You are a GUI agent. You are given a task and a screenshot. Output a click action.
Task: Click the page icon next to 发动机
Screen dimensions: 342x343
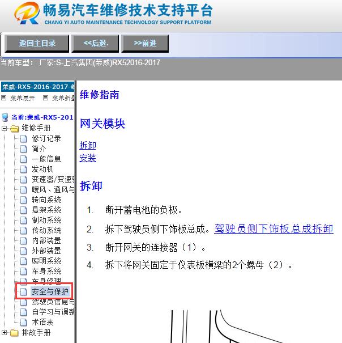[23, 170]
